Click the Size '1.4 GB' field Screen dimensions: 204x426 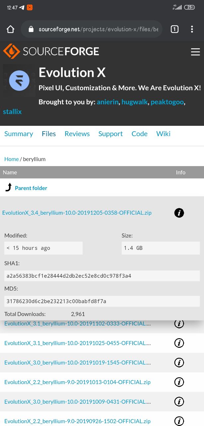click(161, 248)
